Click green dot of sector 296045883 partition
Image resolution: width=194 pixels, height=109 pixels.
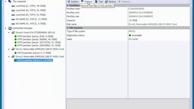click(x=15, y=45)
